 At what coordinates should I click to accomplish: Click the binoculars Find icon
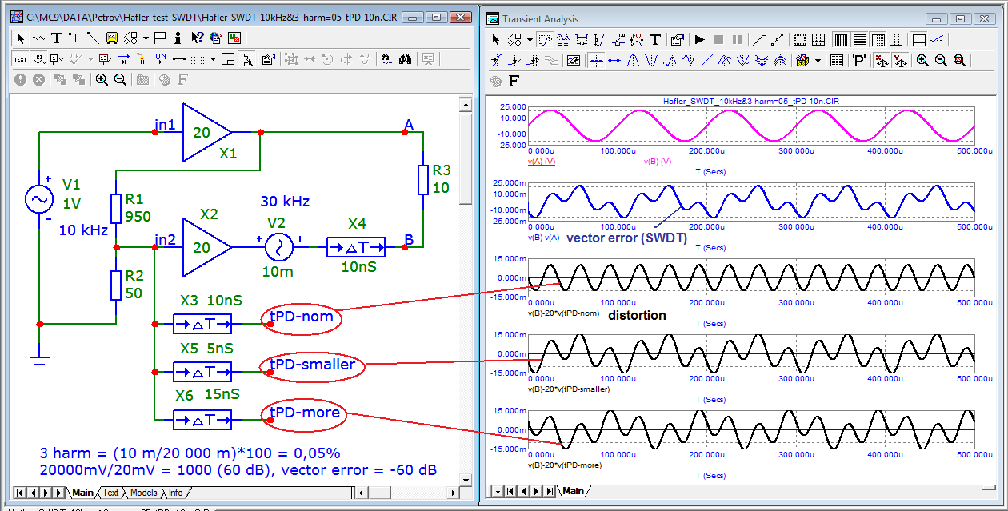(405, 59)
